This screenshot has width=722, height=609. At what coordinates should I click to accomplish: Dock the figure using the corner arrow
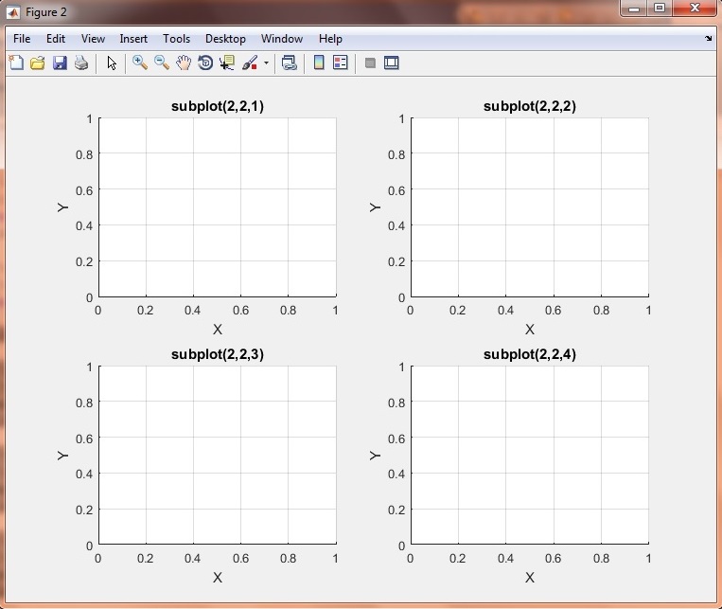(708, 39)
